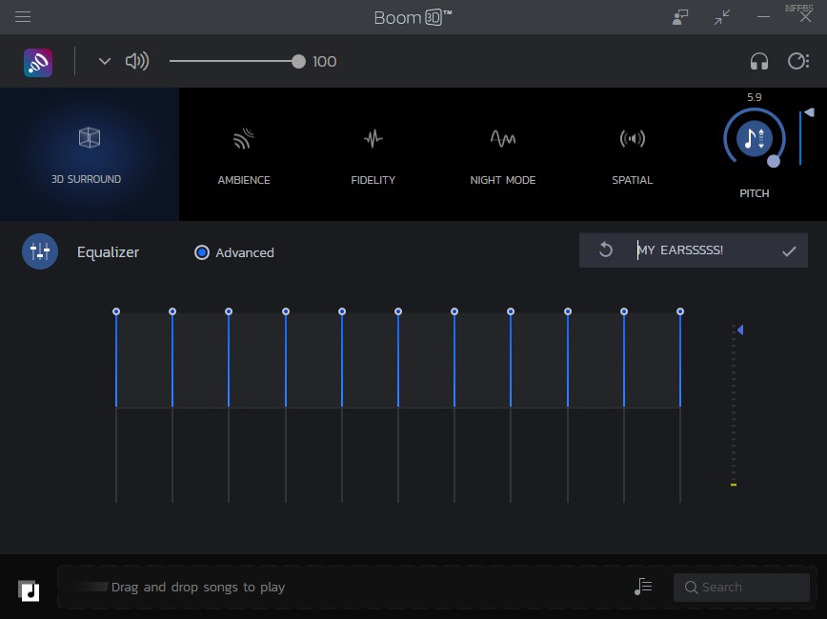The height and width of the screenshot is (619, 827).
Task: Switch to the compact window view
Action: tap(722, 17)
